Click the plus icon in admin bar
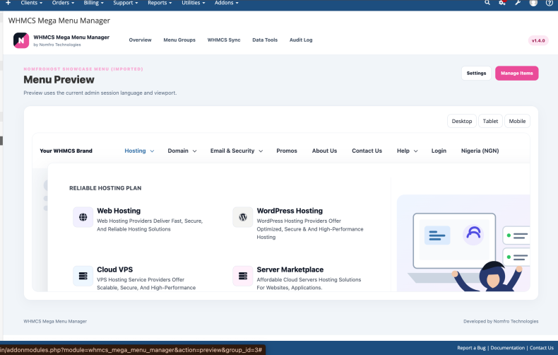 (x=8, y=3)
